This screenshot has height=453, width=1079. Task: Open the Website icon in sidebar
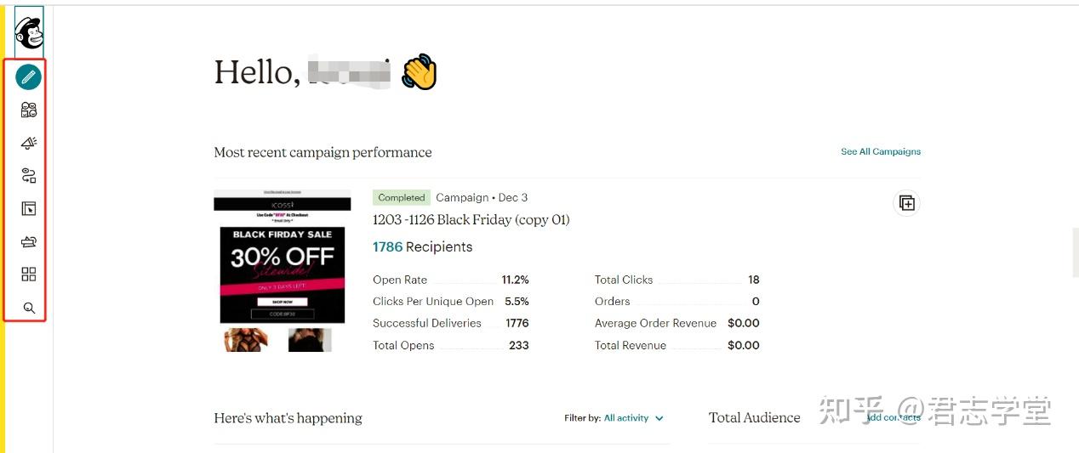(29, 209)
